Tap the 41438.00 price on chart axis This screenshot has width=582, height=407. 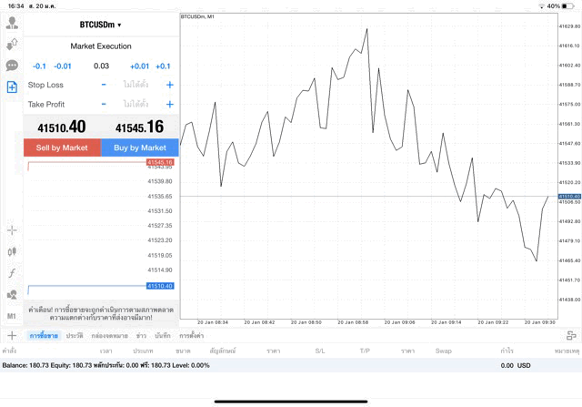pyautogui.click(x=569, y=300)
